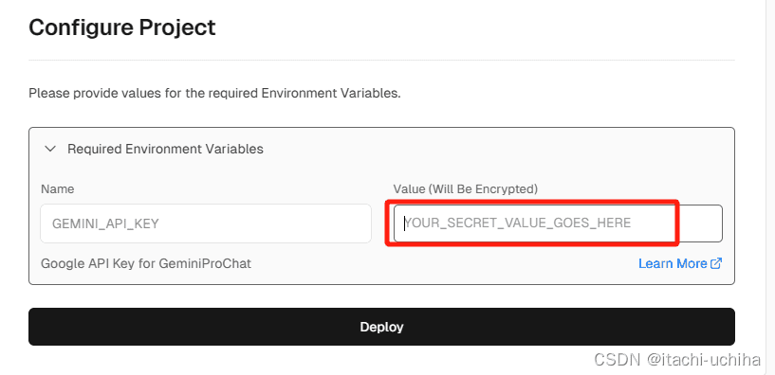Focus the GEMINI_API_KEY name field
This screenshot has height=375, width=775.
coord(206,223)
